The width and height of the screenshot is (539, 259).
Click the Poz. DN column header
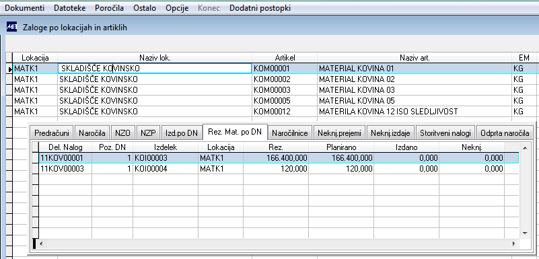point(112,148)
